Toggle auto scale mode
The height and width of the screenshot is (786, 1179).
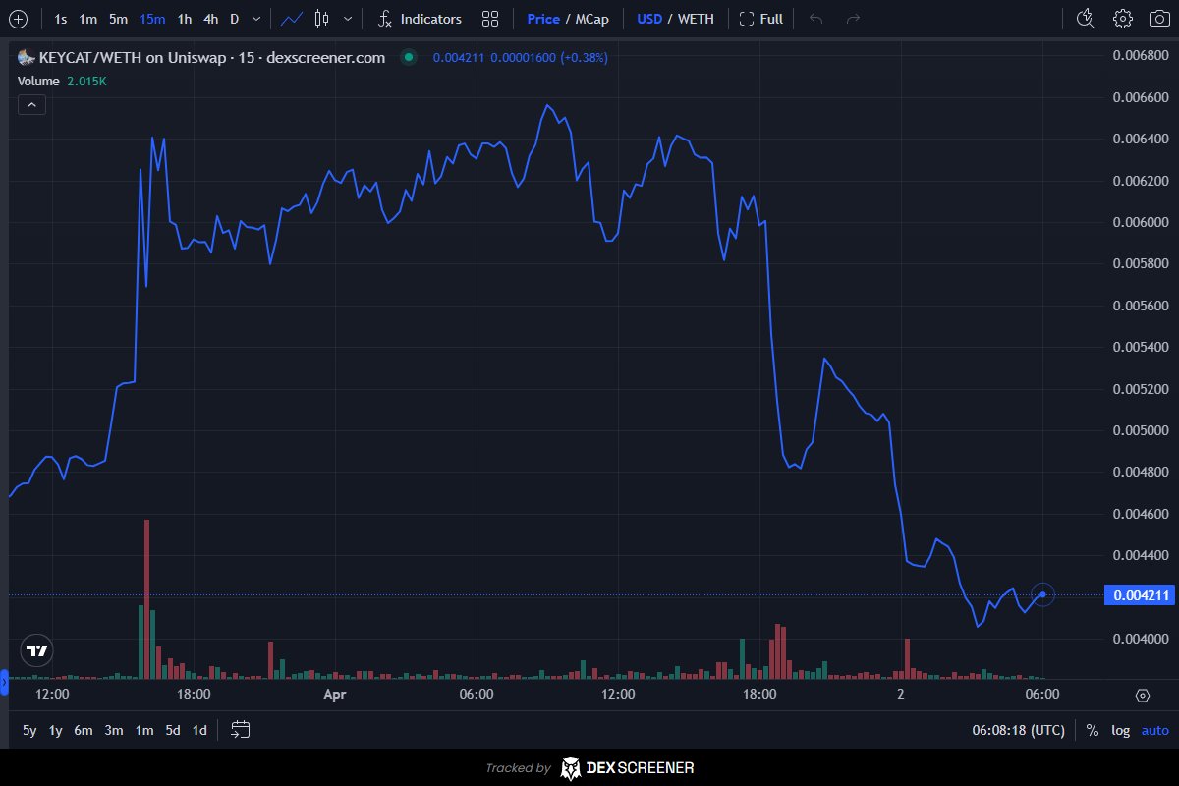click(x=1155, y=730)
